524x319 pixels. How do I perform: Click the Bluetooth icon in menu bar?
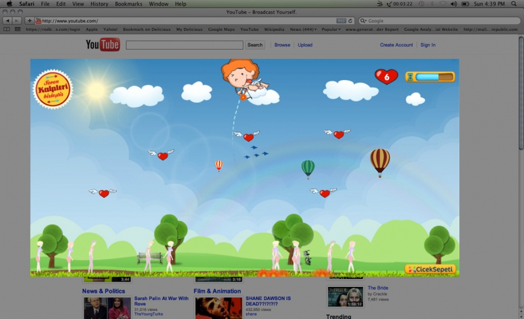click(x=432, y=4)
